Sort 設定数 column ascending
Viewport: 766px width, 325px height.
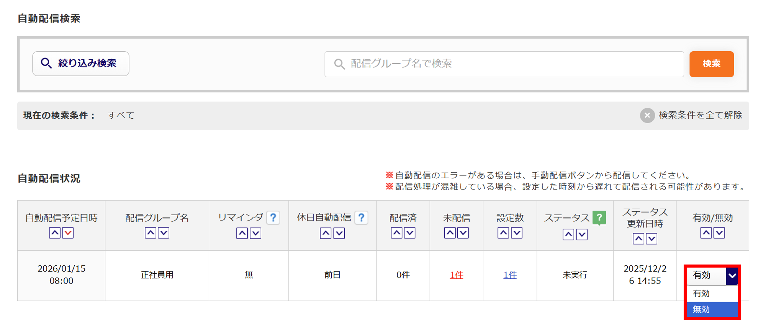pyautogui.click(x=503, y=233)
